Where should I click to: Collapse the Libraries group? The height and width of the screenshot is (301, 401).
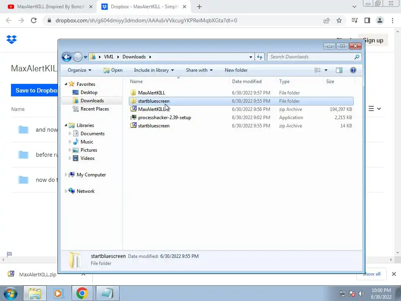click(66, 125)
